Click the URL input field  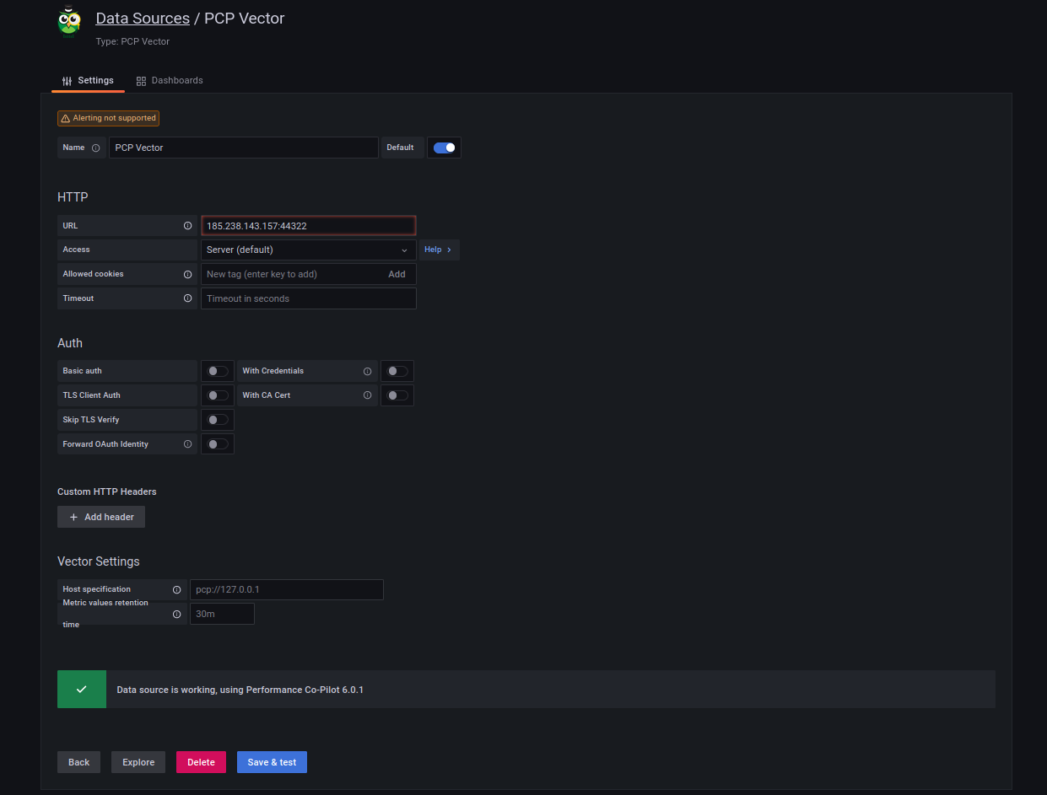tap(309, 226)
